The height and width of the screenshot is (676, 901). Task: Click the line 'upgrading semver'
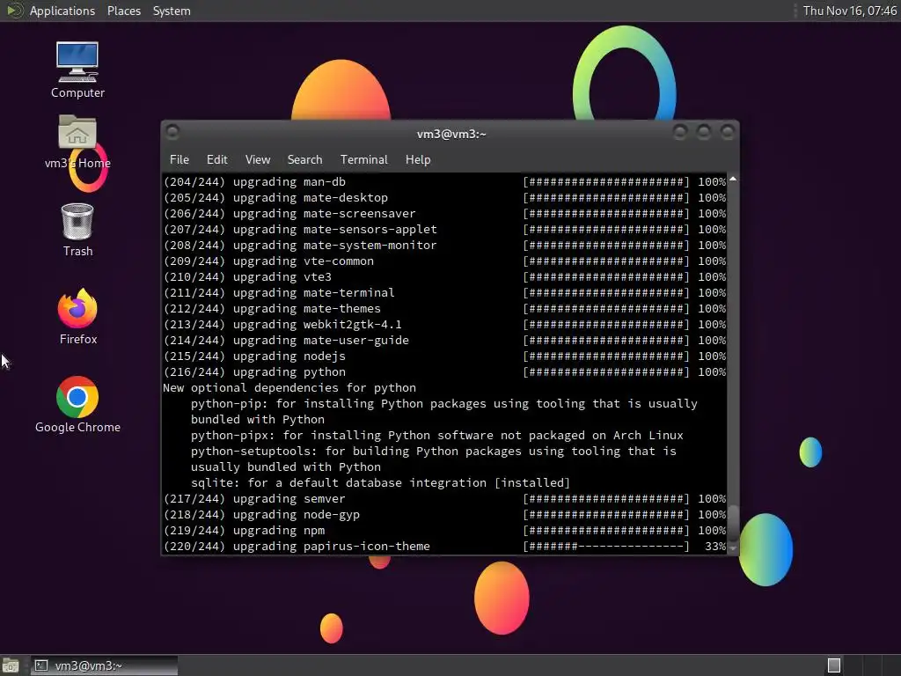[x=444, y=499]
